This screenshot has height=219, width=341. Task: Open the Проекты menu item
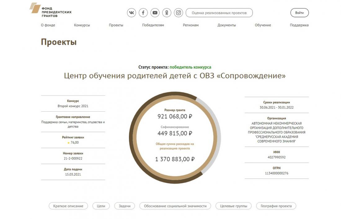[116, 25]
